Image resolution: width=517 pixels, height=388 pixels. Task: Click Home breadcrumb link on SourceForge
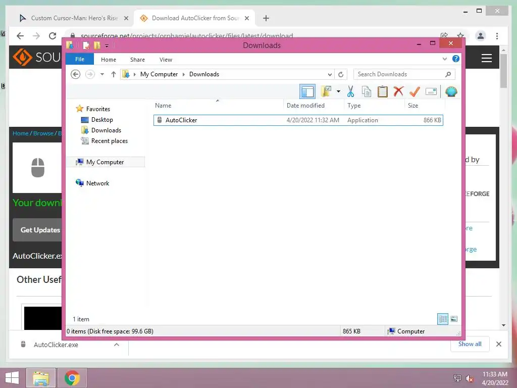[20, 133]
